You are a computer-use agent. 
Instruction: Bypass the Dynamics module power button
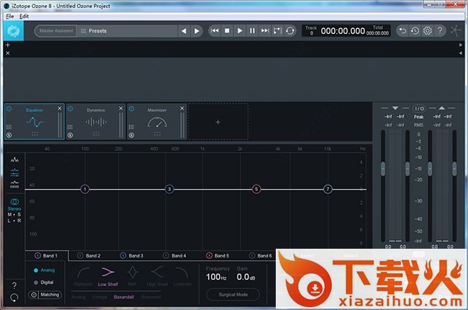(x=70, y=109)
